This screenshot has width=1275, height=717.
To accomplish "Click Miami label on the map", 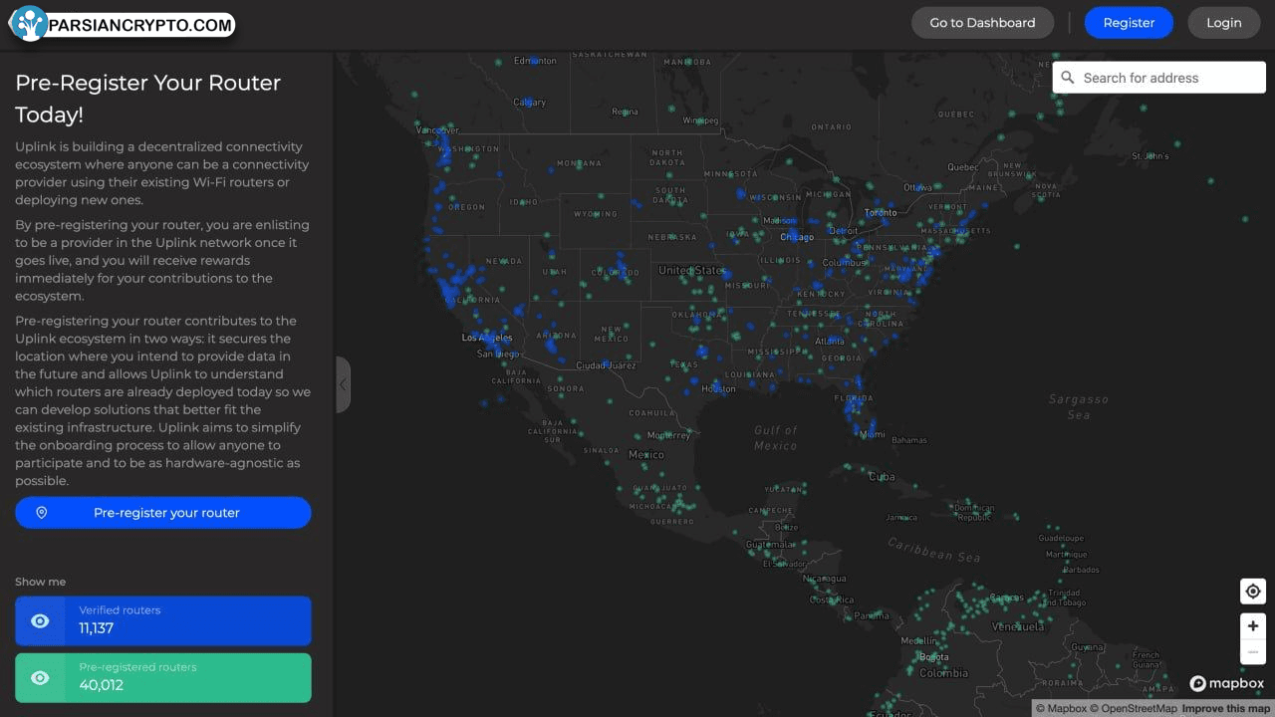I will tap(872, 434).
